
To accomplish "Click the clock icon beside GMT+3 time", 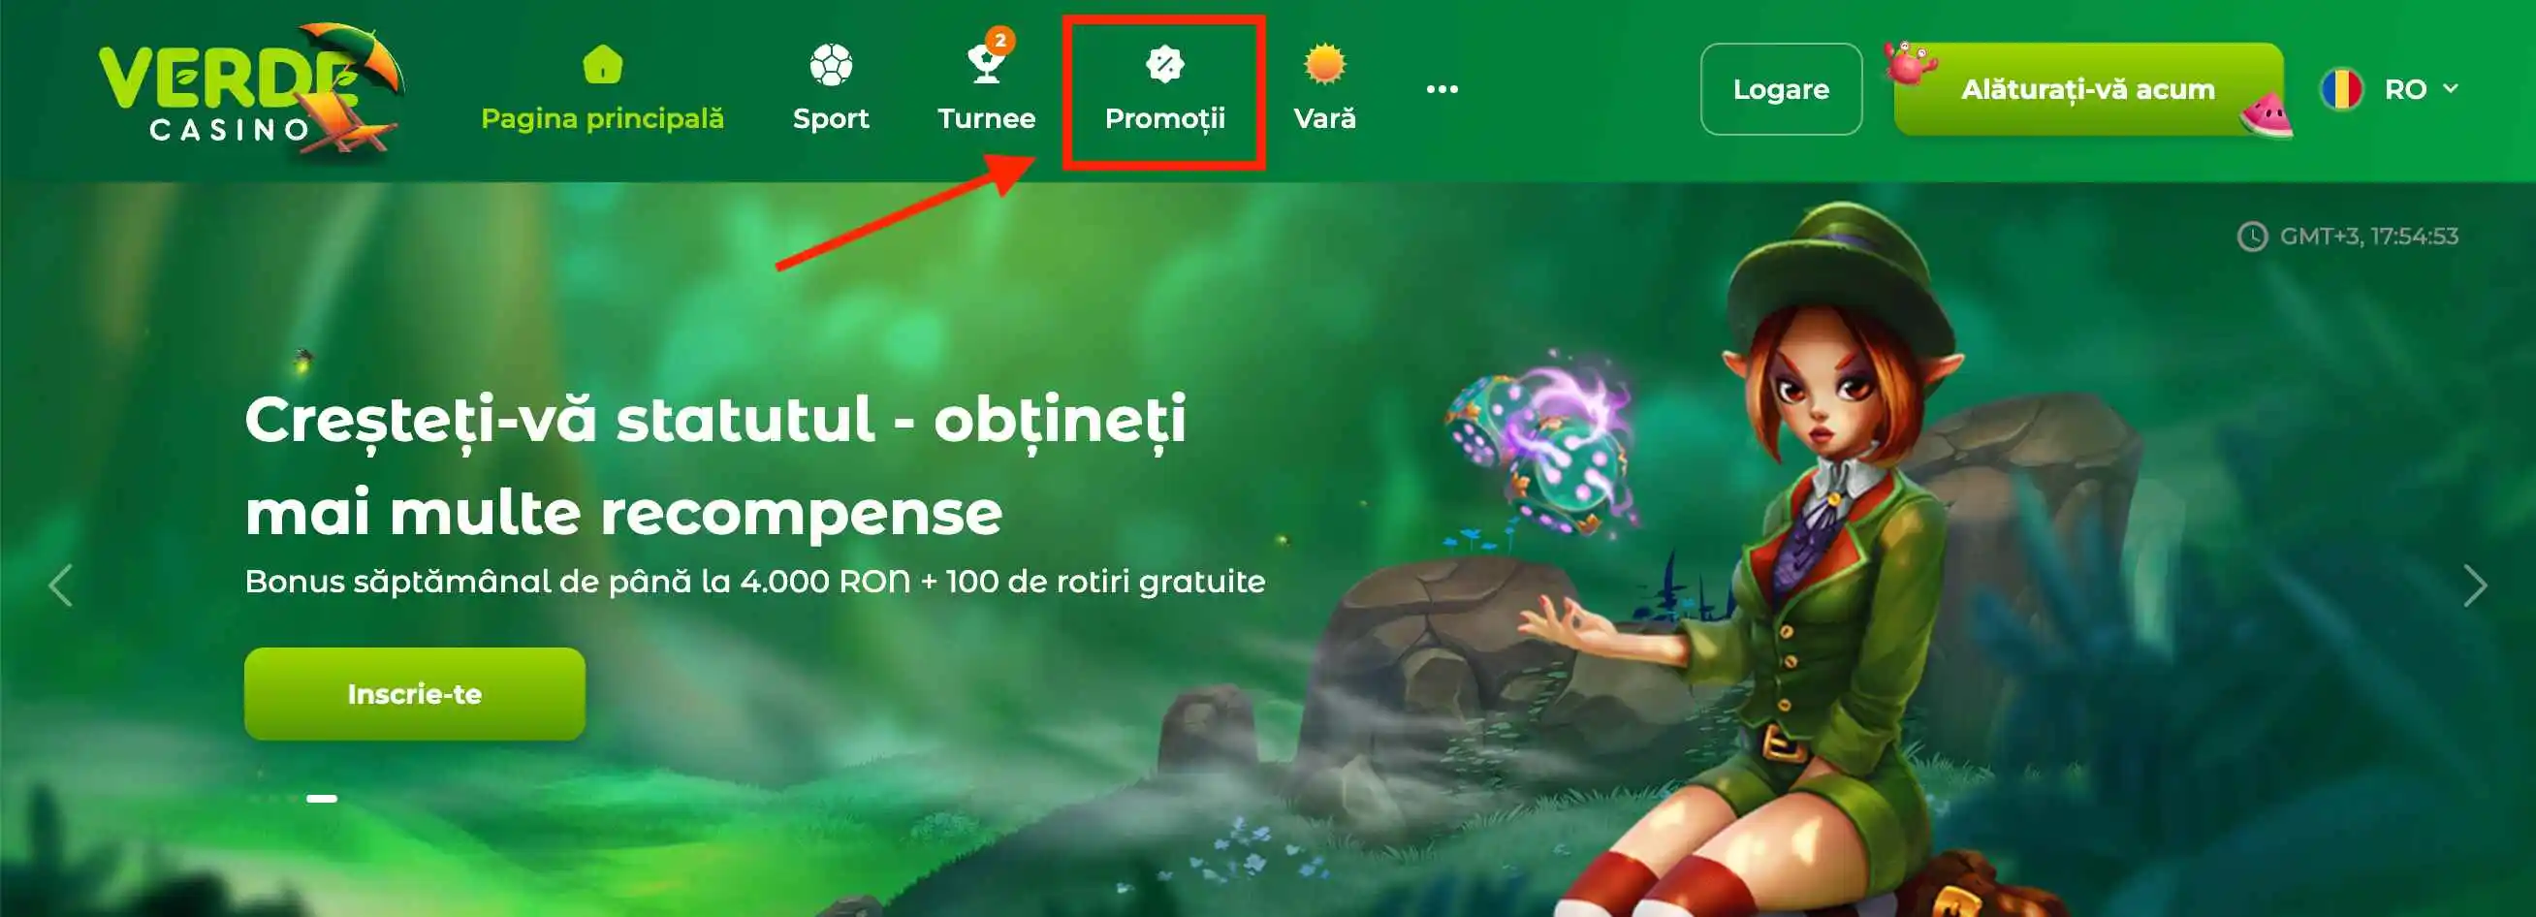I will click(2253, 237).
